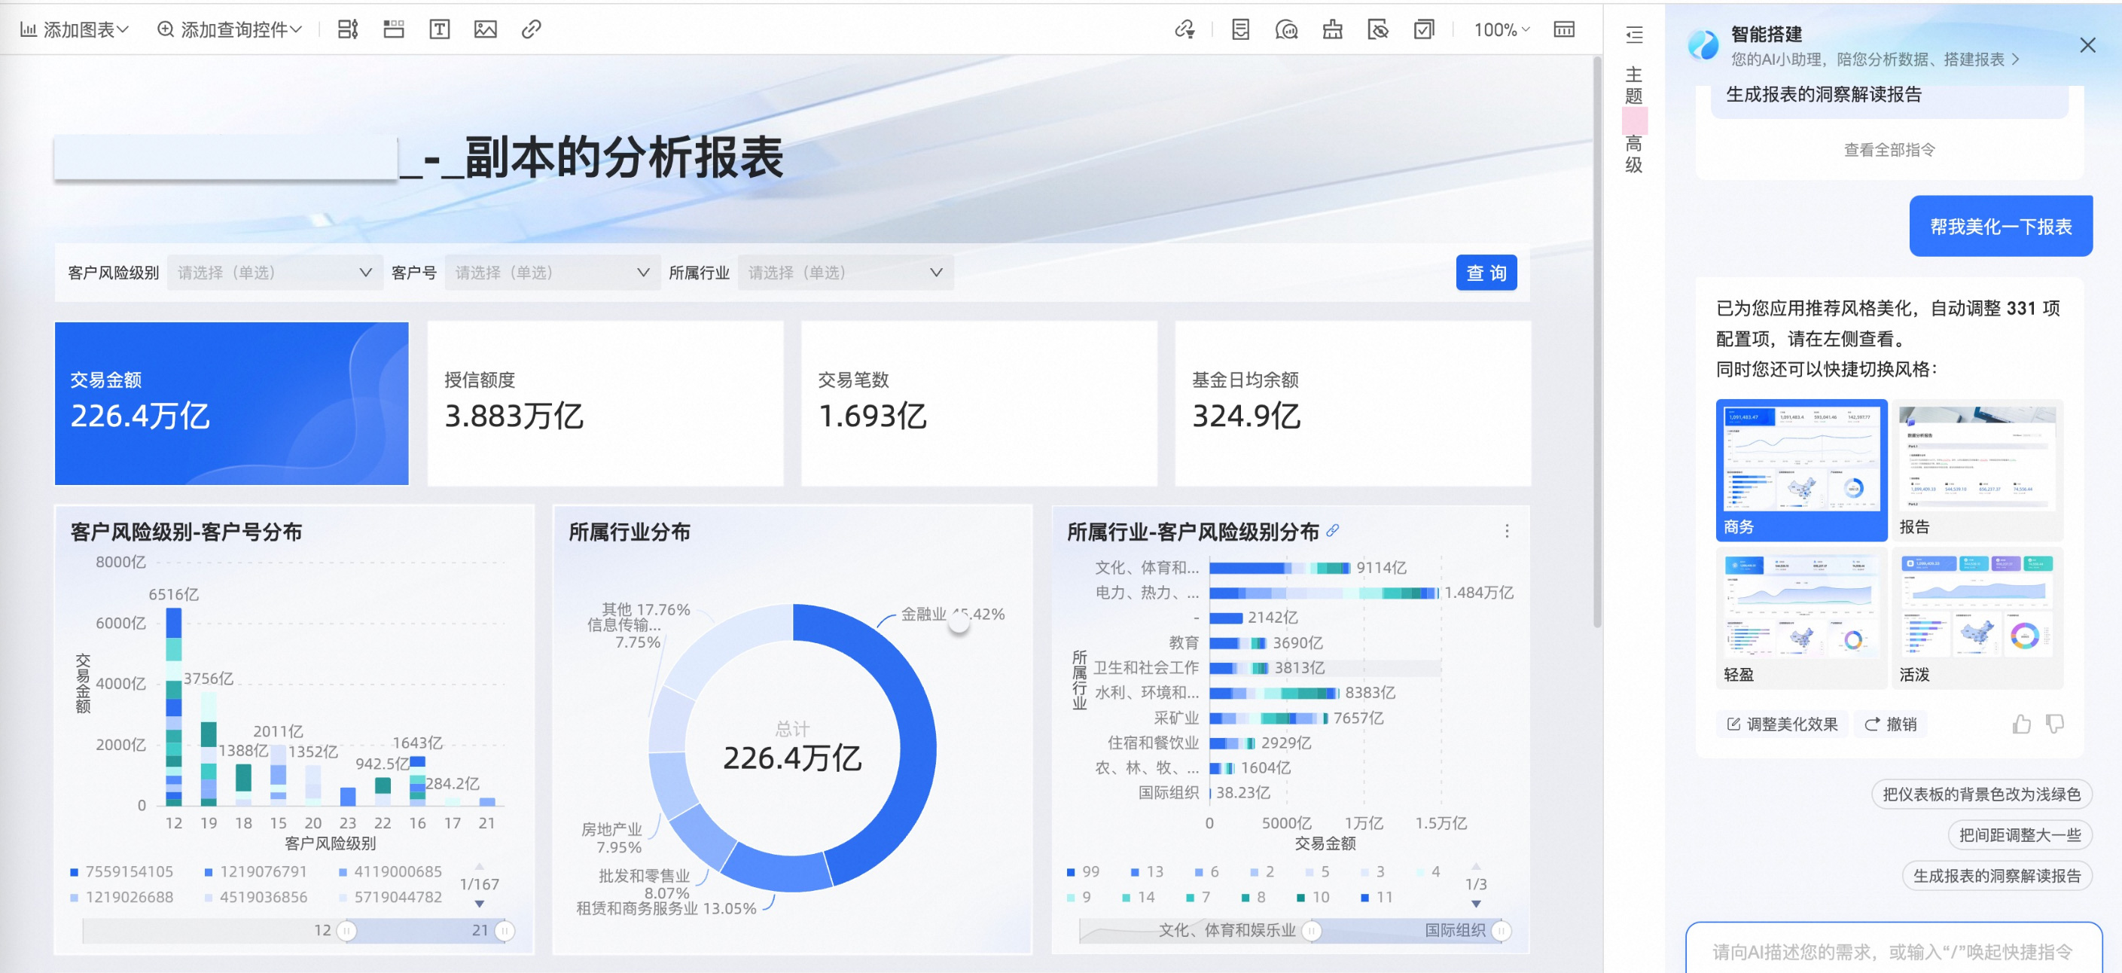Click the thumbs down feedback icon
Screen dimensions: 2122x973
[2055, 724]
